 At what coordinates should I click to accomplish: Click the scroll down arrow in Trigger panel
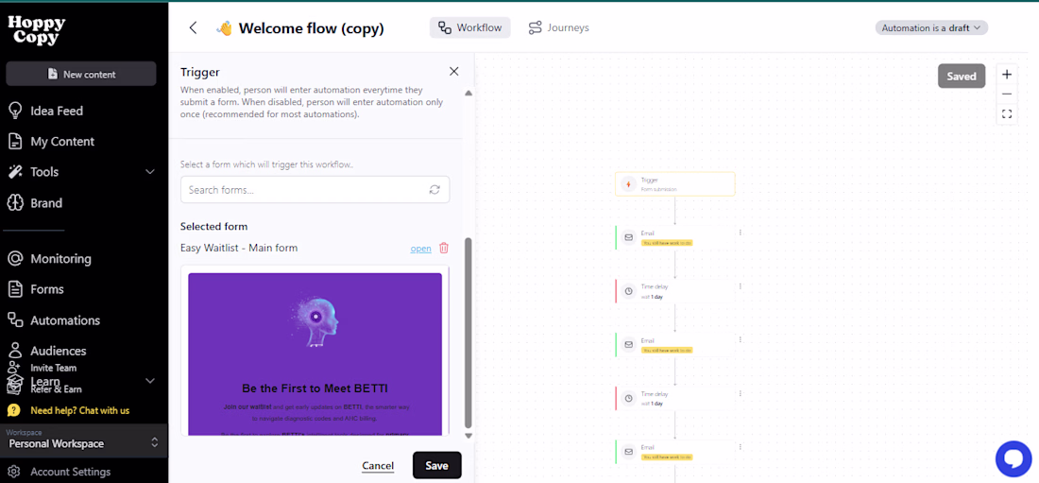pos(468,436)
